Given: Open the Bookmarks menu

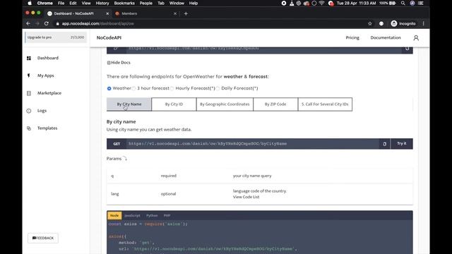Looking at the screenshot, I should pyautogui.click(x=124, y=3).
